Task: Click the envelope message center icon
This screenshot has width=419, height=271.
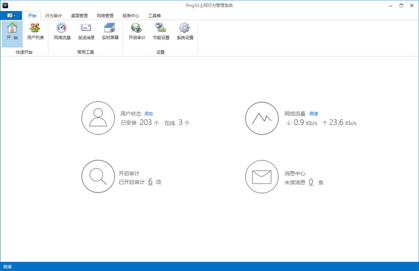Action: click(262, 176)
